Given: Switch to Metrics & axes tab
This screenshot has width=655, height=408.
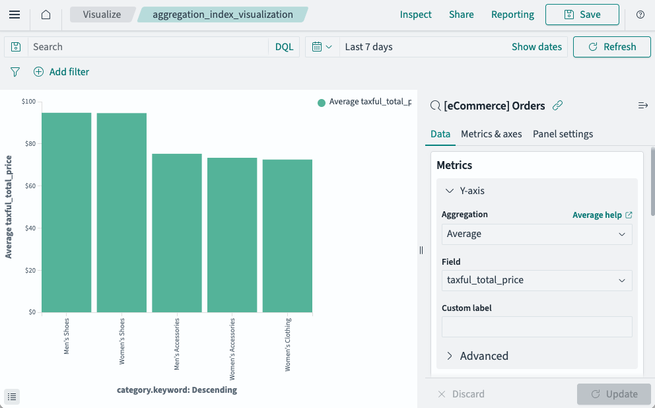Looking at the screenshot, I should coord(491,134).
